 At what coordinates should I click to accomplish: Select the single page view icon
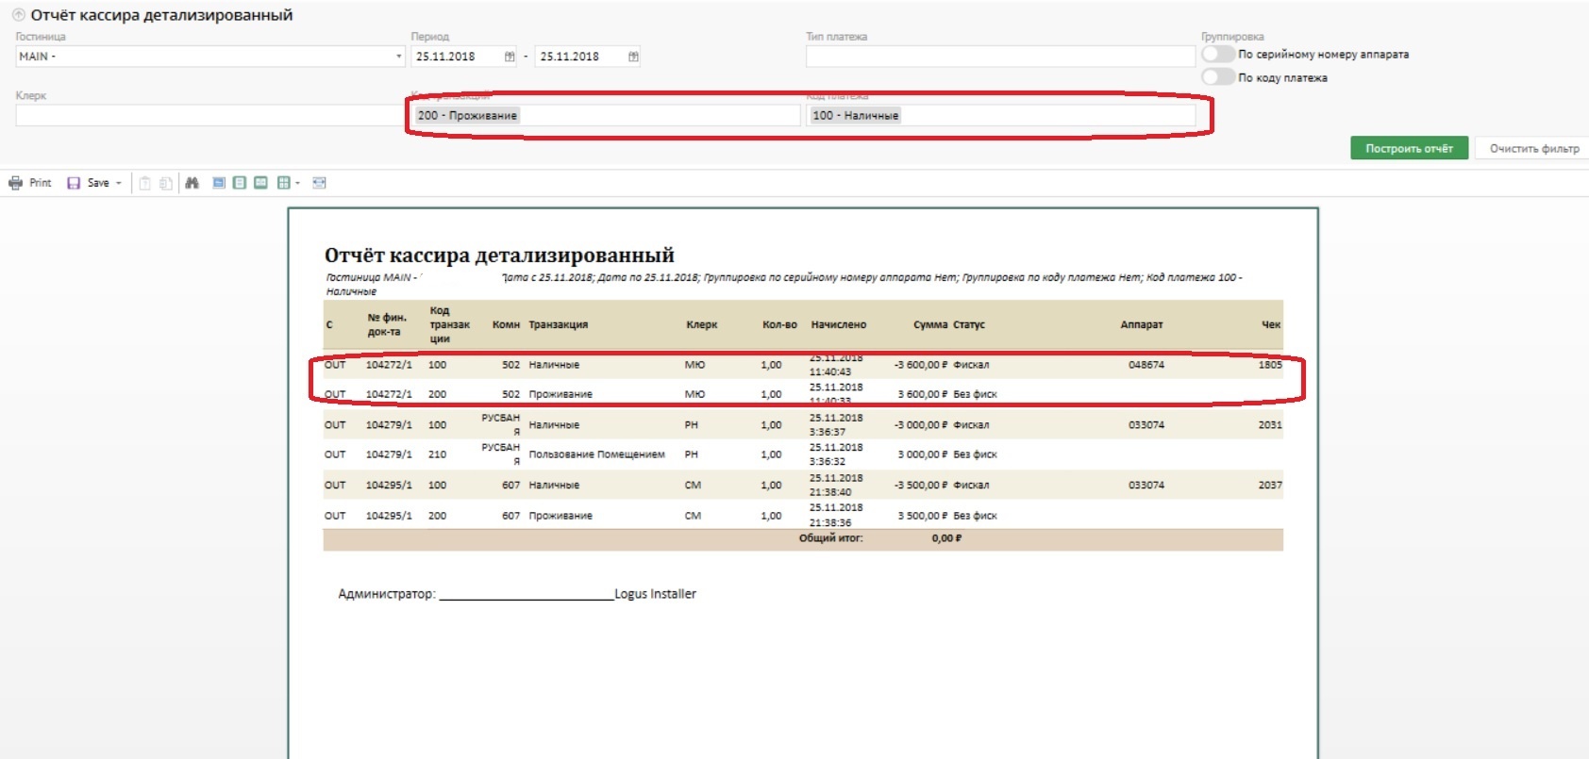click(x=219, y=183)
